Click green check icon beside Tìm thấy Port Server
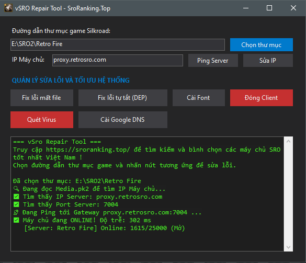Screen dimensions: 306x263 pyautogui.click(x=16, y=204)
